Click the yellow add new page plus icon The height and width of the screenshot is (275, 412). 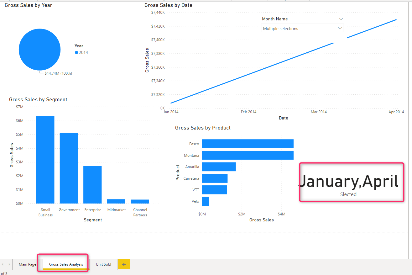point(124,264)
